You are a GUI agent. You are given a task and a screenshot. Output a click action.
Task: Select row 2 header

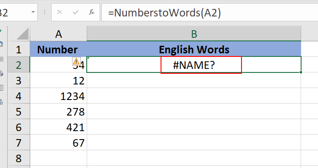[19, 64]
